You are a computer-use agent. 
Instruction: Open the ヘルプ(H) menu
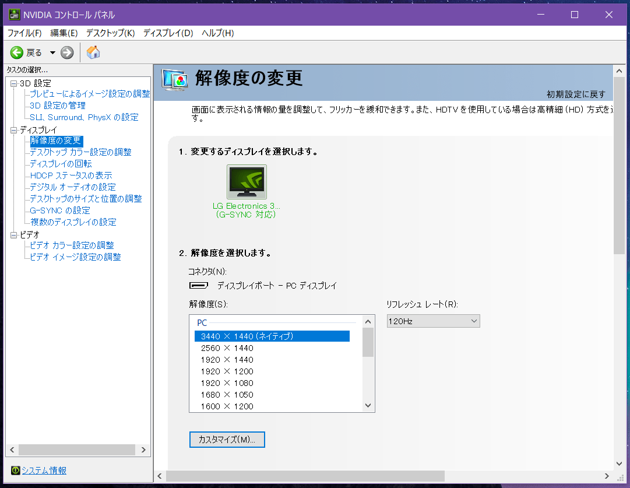click(x=217, y=33)
